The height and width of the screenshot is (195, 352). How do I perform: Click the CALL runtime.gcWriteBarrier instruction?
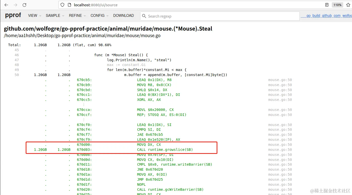coord(170,189)
